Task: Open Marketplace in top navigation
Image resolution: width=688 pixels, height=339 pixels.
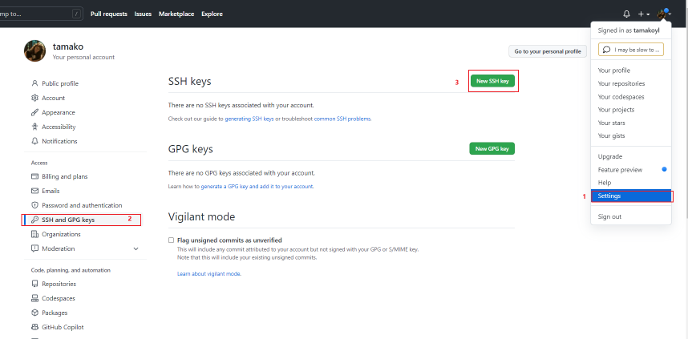Action: click(176, 14)
